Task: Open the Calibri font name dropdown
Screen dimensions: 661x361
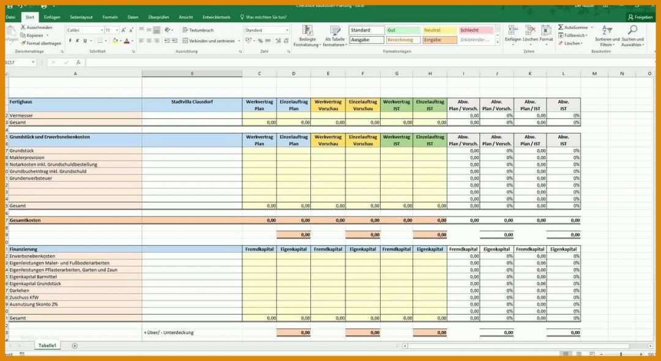Action: pos(101,30)
